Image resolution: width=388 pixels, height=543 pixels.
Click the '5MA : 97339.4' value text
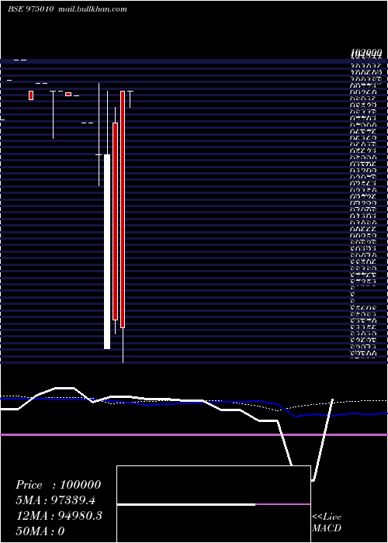pos(55,500)
